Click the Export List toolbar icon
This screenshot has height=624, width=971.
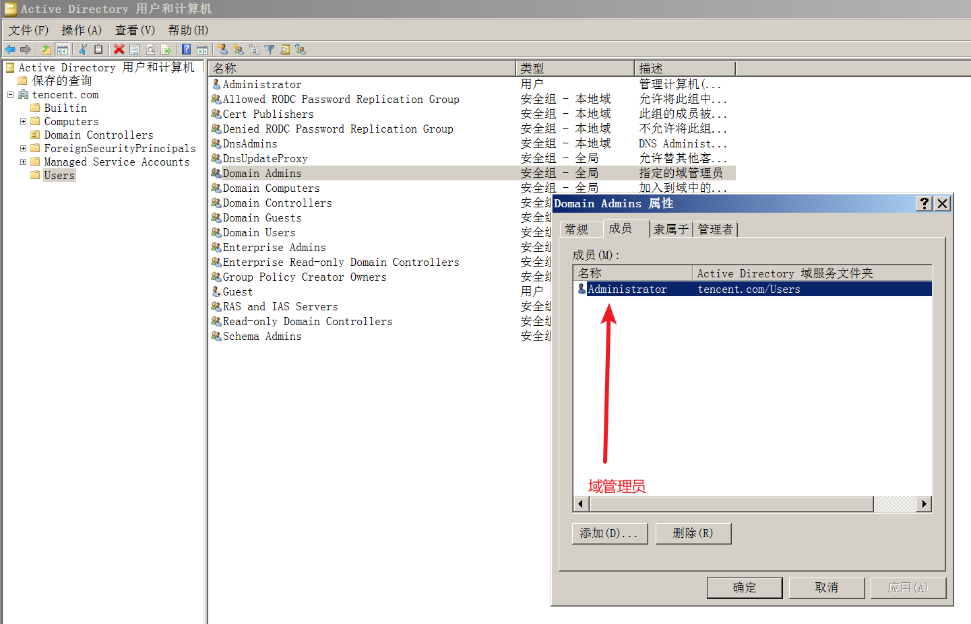166,49
